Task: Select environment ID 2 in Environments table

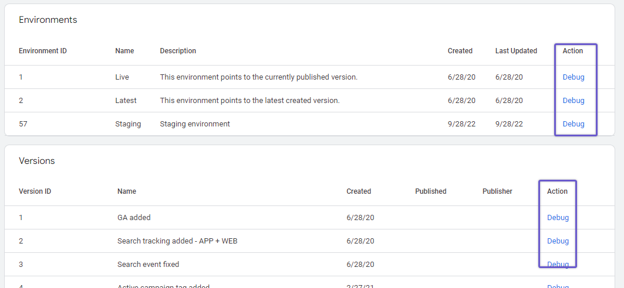Action: (x=21, y=100)
